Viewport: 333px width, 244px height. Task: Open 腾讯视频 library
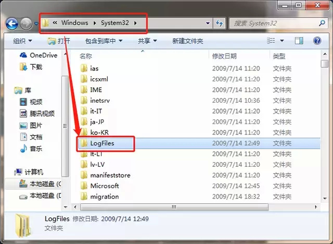point(37,114)
